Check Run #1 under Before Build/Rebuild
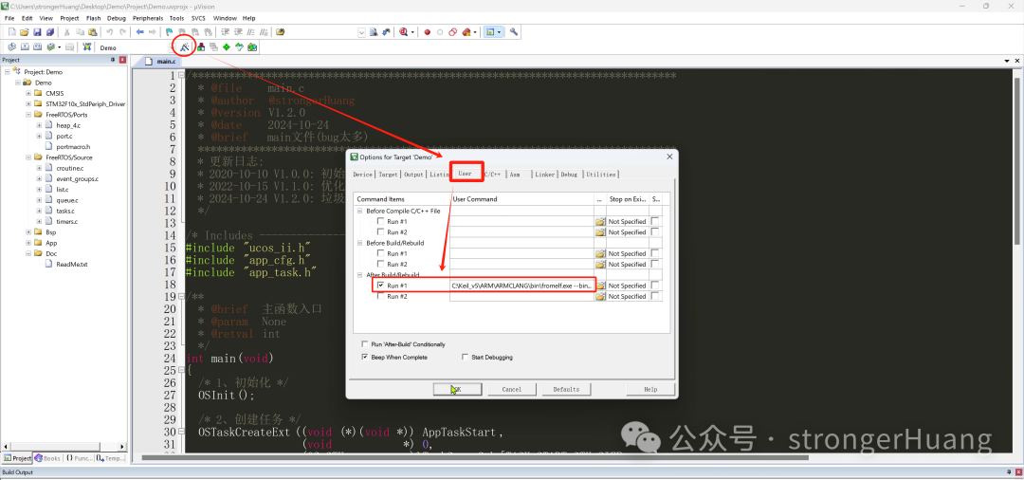The width and height of the screenshot is (1024, 480). click(x=381, y=253)
